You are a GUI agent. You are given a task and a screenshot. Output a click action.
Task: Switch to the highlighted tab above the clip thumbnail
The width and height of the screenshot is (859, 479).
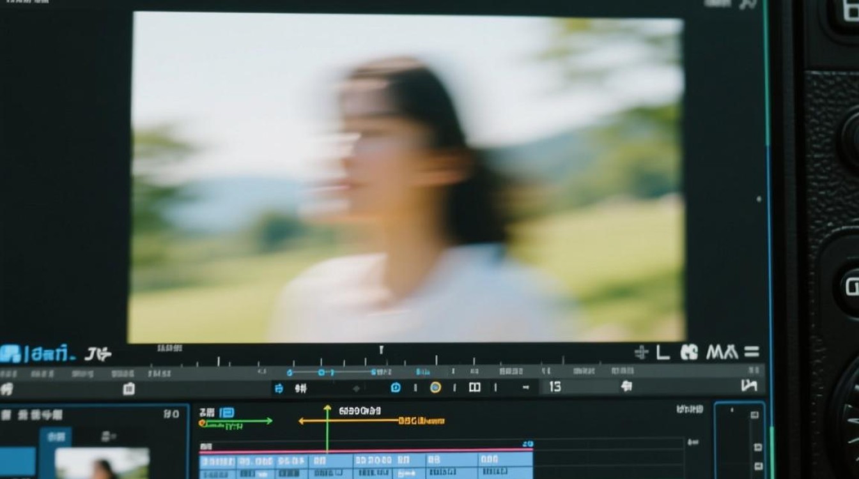[56, 437]
